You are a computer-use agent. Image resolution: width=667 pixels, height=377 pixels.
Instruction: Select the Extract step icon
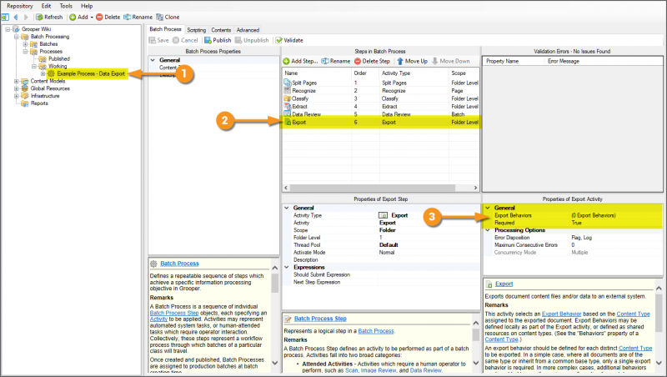point(288,106)
